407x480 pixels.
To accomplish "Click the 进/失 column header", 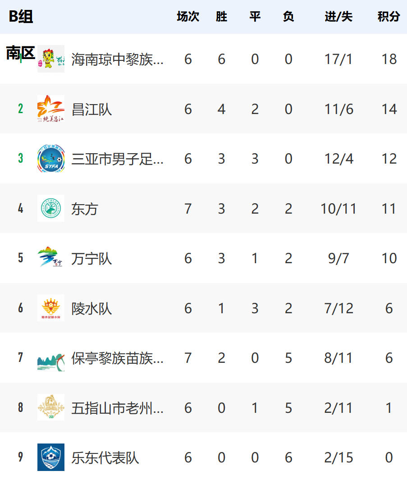I will pyautogui.click(x=338, y=17).
